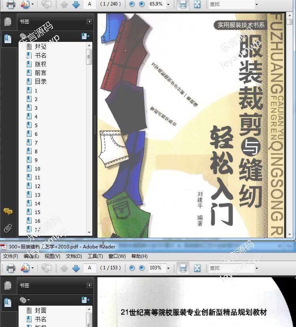Go to next page in lower window
Image resolution: width=296 pixels, height=327 pixels.
point(76,268)
